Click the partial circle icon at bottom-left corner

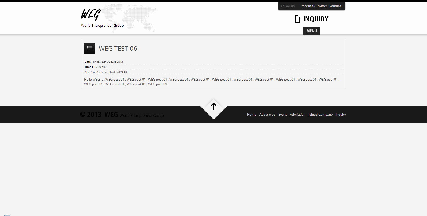coord(7,215)
